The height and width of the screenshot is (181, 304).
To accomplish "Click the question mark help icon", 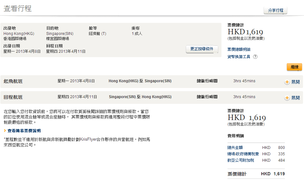I will 255,57.
